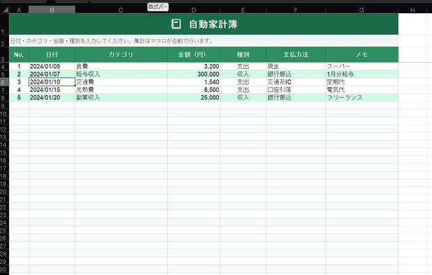The image size is (432, 275).
Task: Click the No. cell containing 5
Action: point(19,97)
